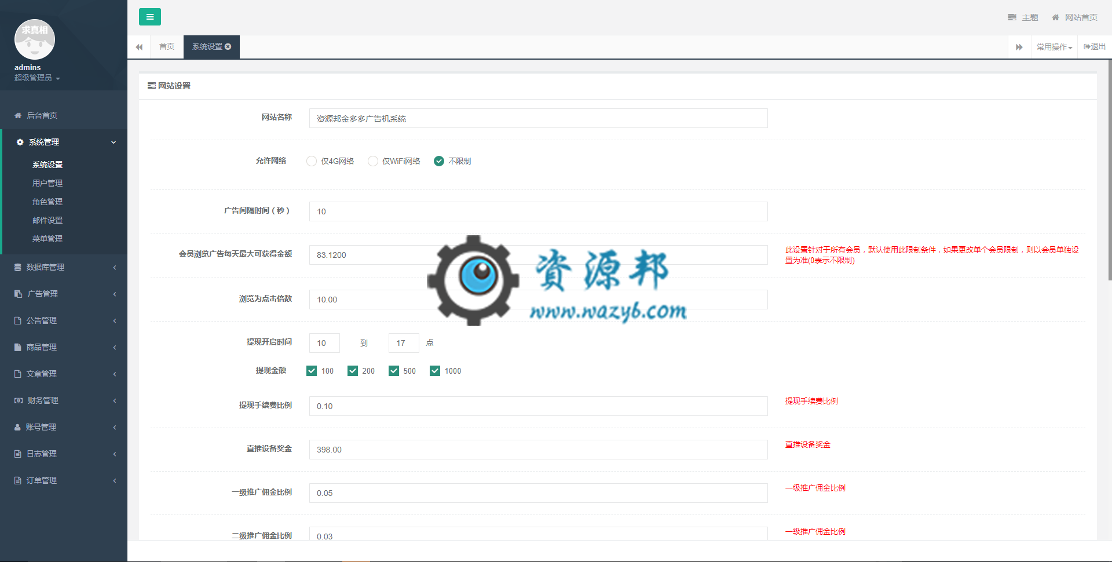Screen dimensions: 1112x562
Task: Uncheck the 100 withdrawal amount checkbox
Action: tap(312, 371)
